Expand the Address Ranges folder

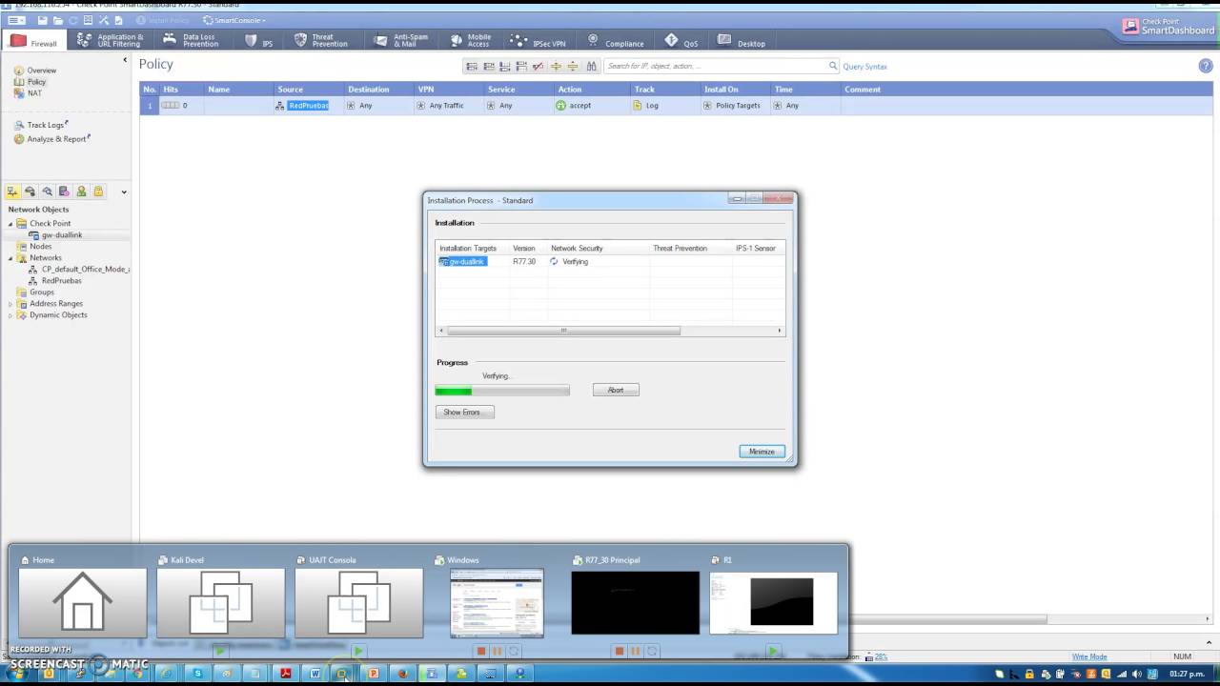[x=10, y=304]
